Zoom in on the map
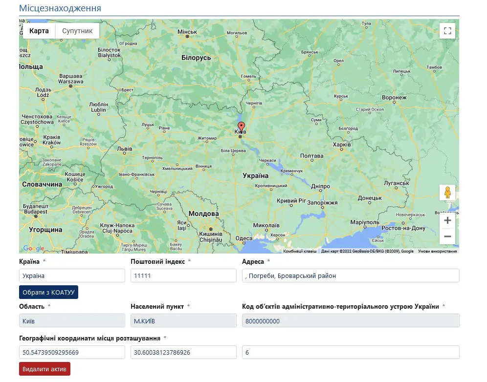 pos(447,220)
